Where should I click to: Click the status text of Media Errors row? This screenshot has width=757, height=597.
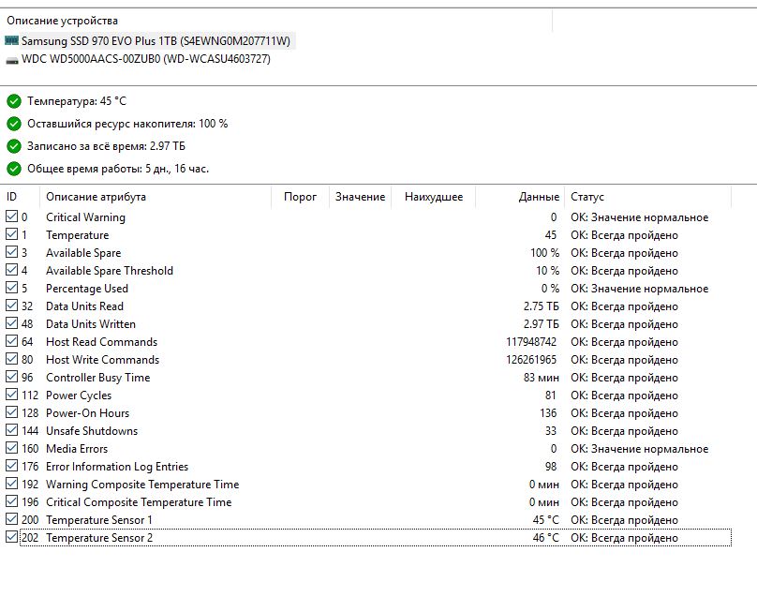click(x=639, y=449)
